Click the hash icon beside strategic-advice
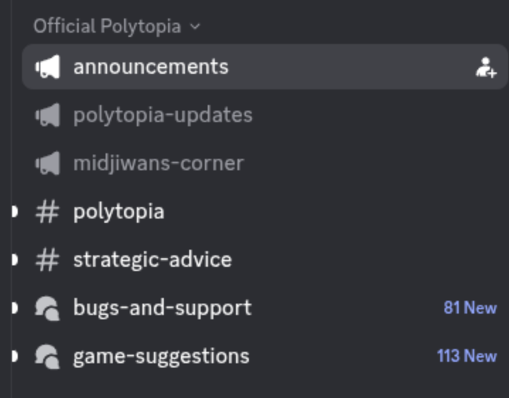This screenshot has height=398, width=509. click(x=47, y=260)
